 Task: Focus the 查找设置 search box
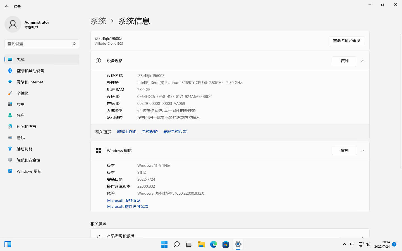pyautogui.click(x=42, y=44)
